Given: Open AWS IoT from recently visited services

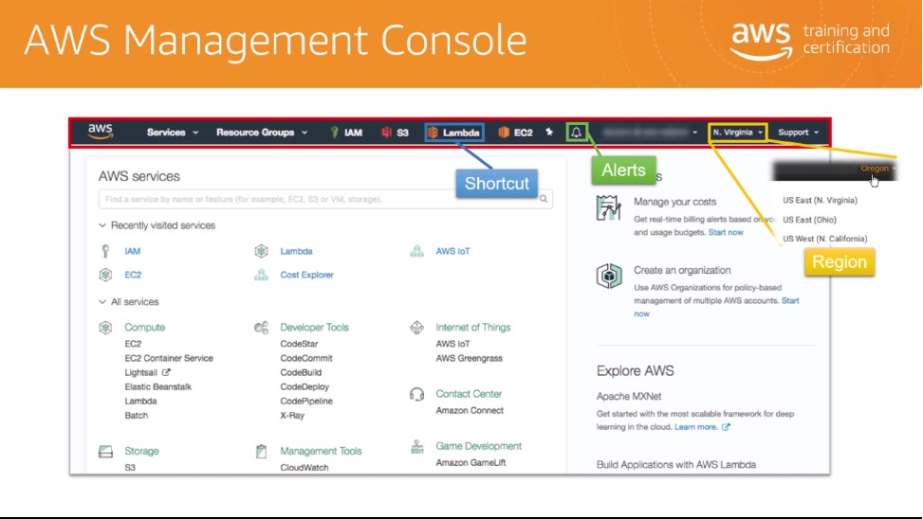Looking at the screenshot, I should pos(452,251).
